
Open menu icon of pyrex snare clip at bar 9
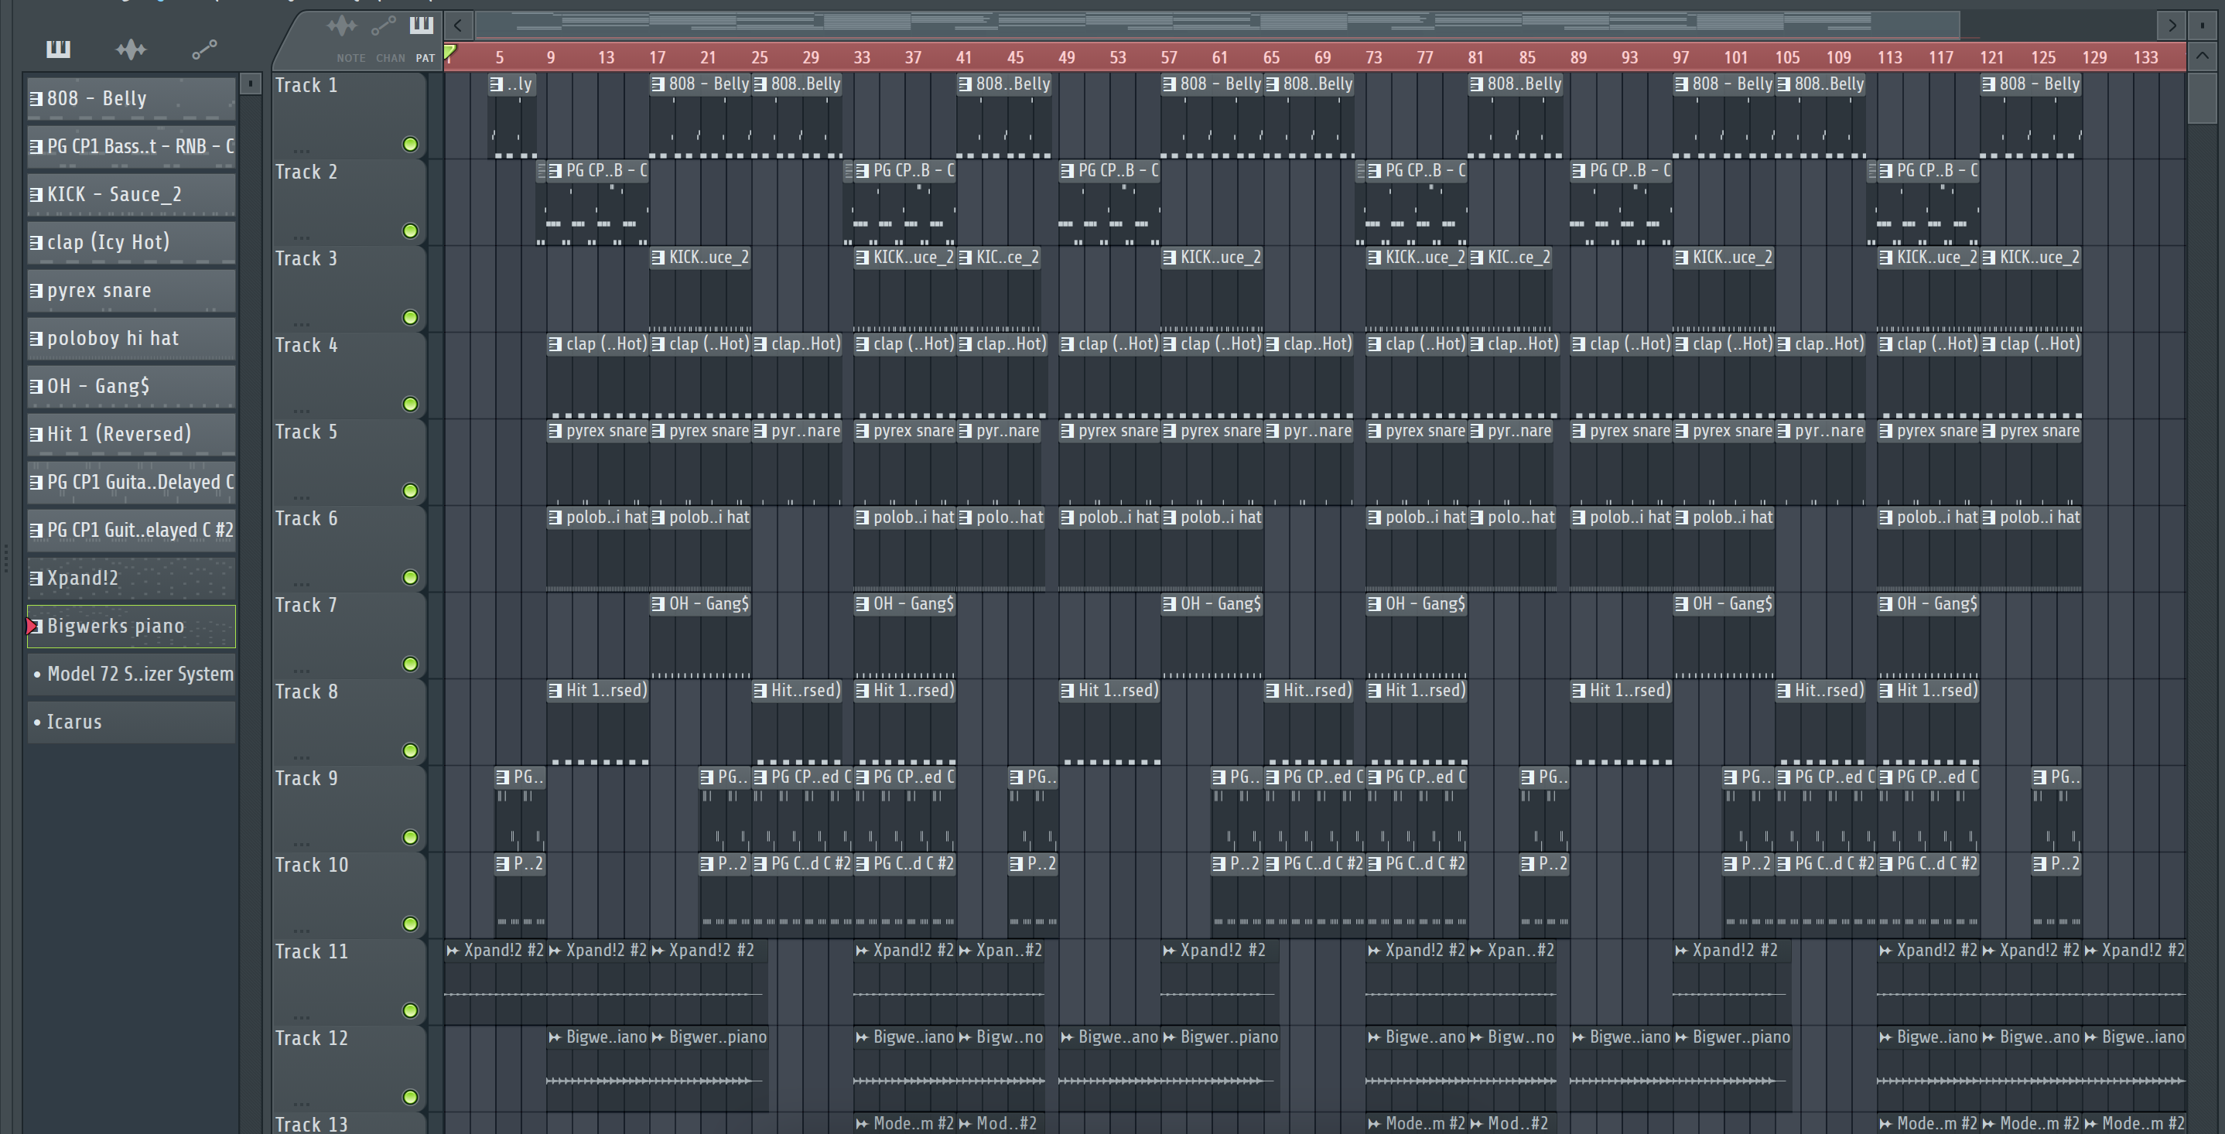tap(555, 430)
